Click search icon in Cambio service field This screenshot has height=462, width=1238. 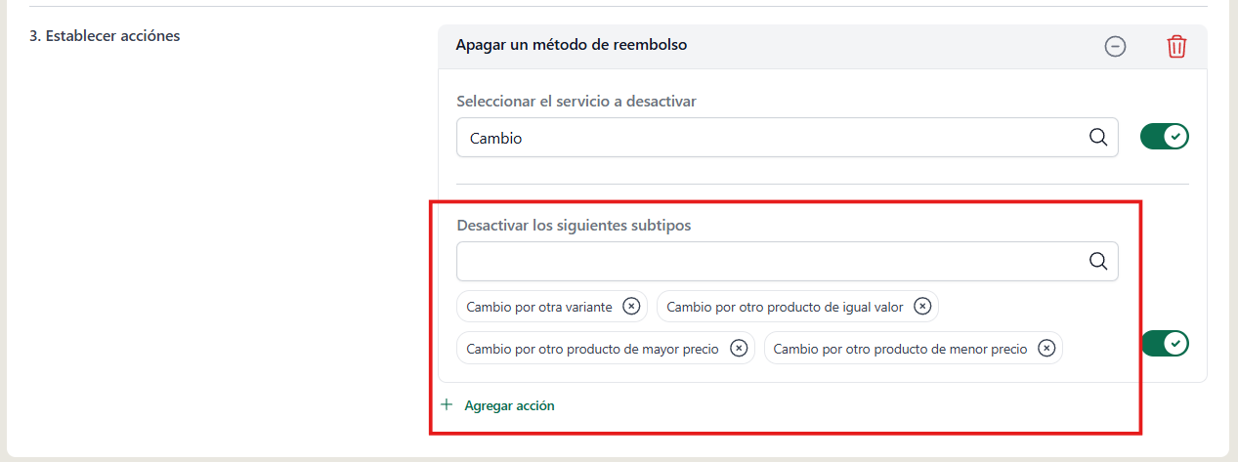tap(1098, 138)
